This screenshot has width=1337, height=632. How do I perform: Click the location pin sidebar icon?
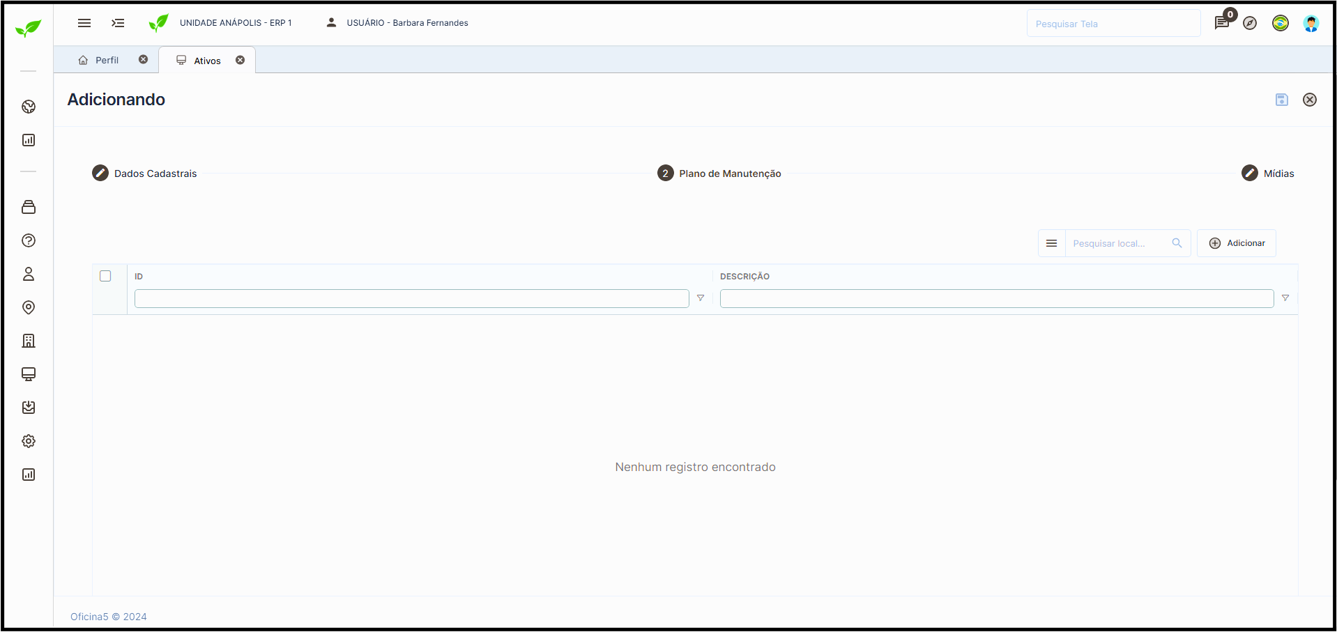29,307
